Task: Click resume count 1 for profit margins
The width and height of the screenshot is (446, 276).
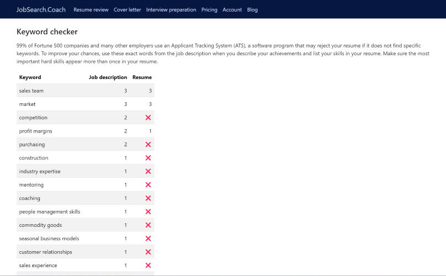Action: [150, 131]
